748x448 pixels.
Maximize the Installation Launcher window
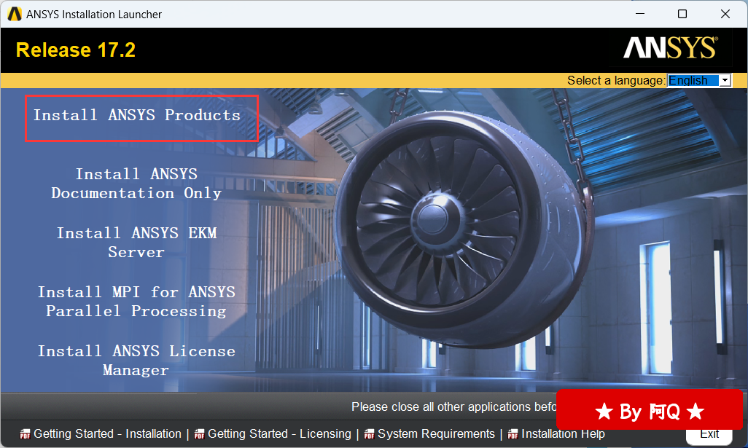click(x=682, y=14)
